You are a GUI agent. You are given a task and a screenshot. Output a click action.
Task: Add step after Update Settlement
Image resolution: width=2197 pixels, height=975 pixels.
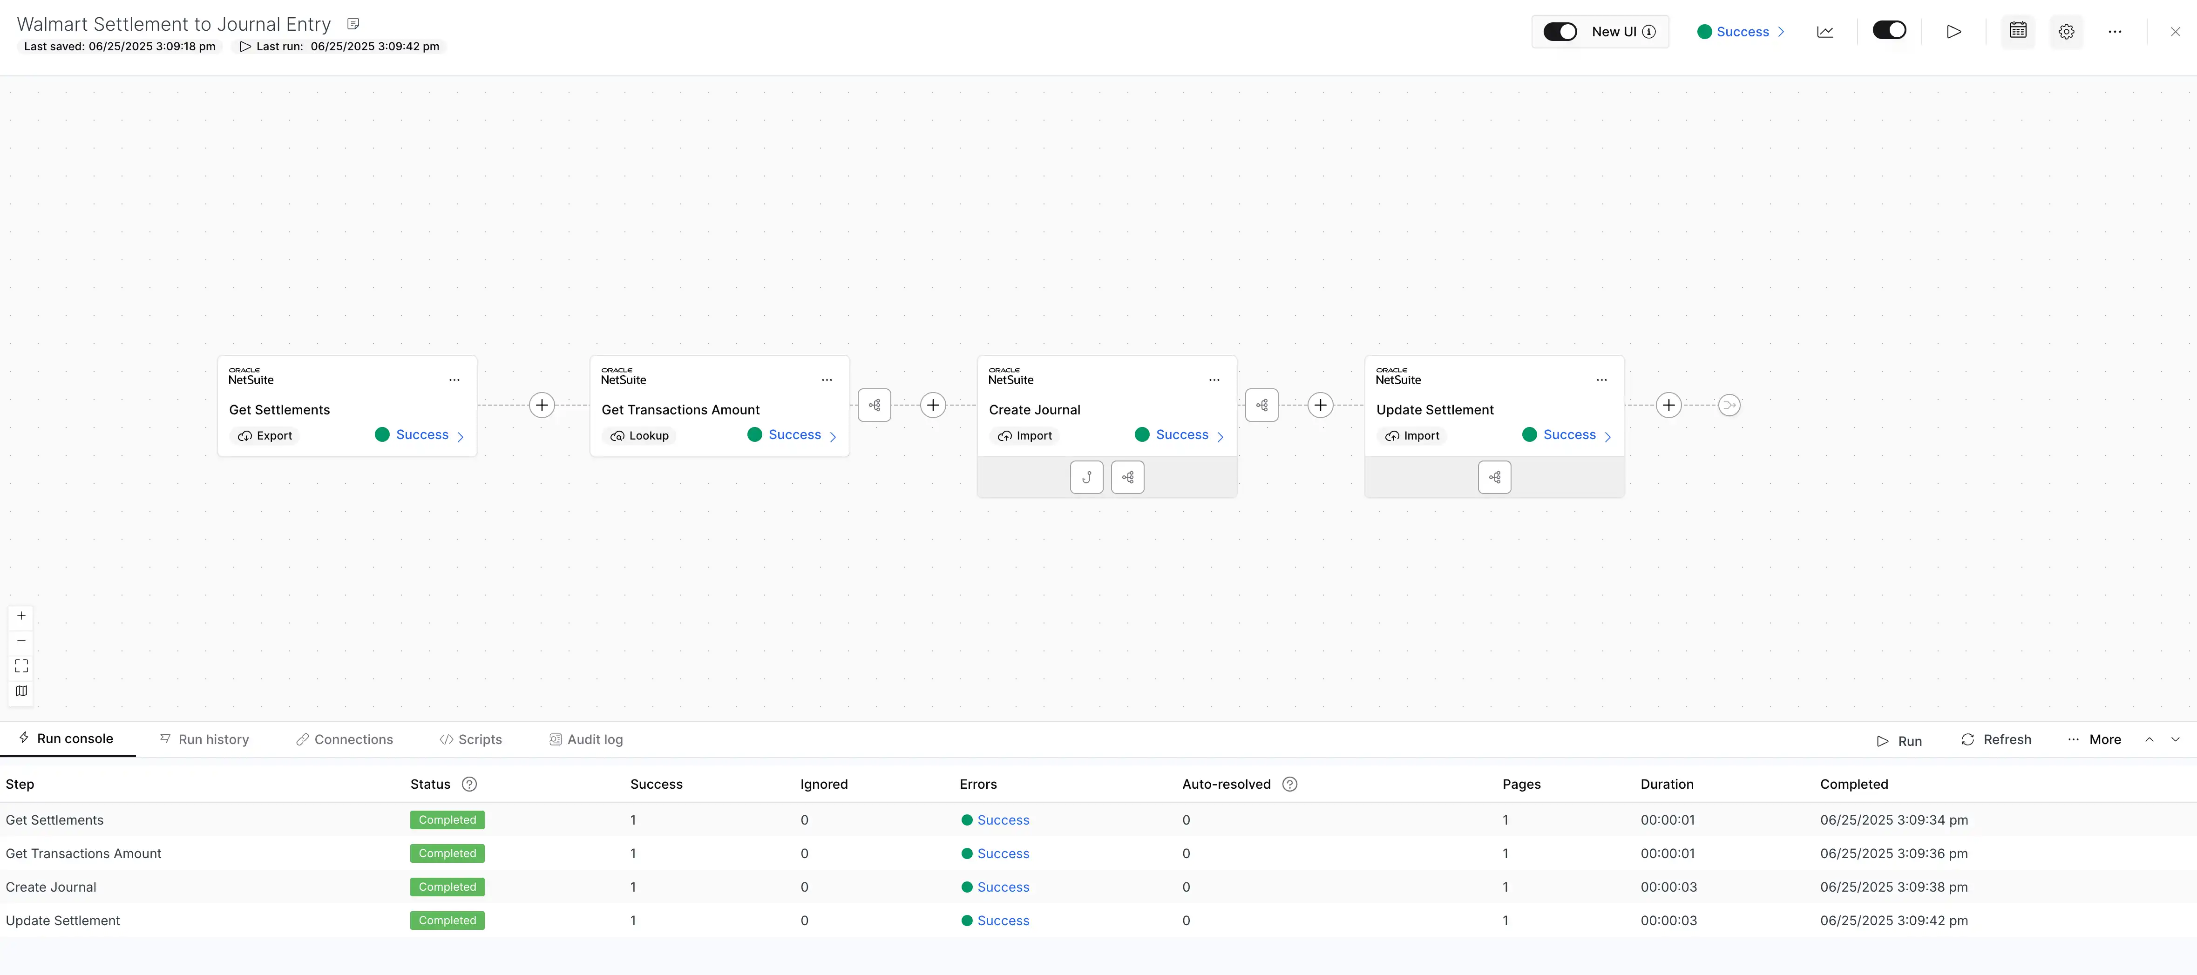pyautogui.click(x=1668, y=405)
